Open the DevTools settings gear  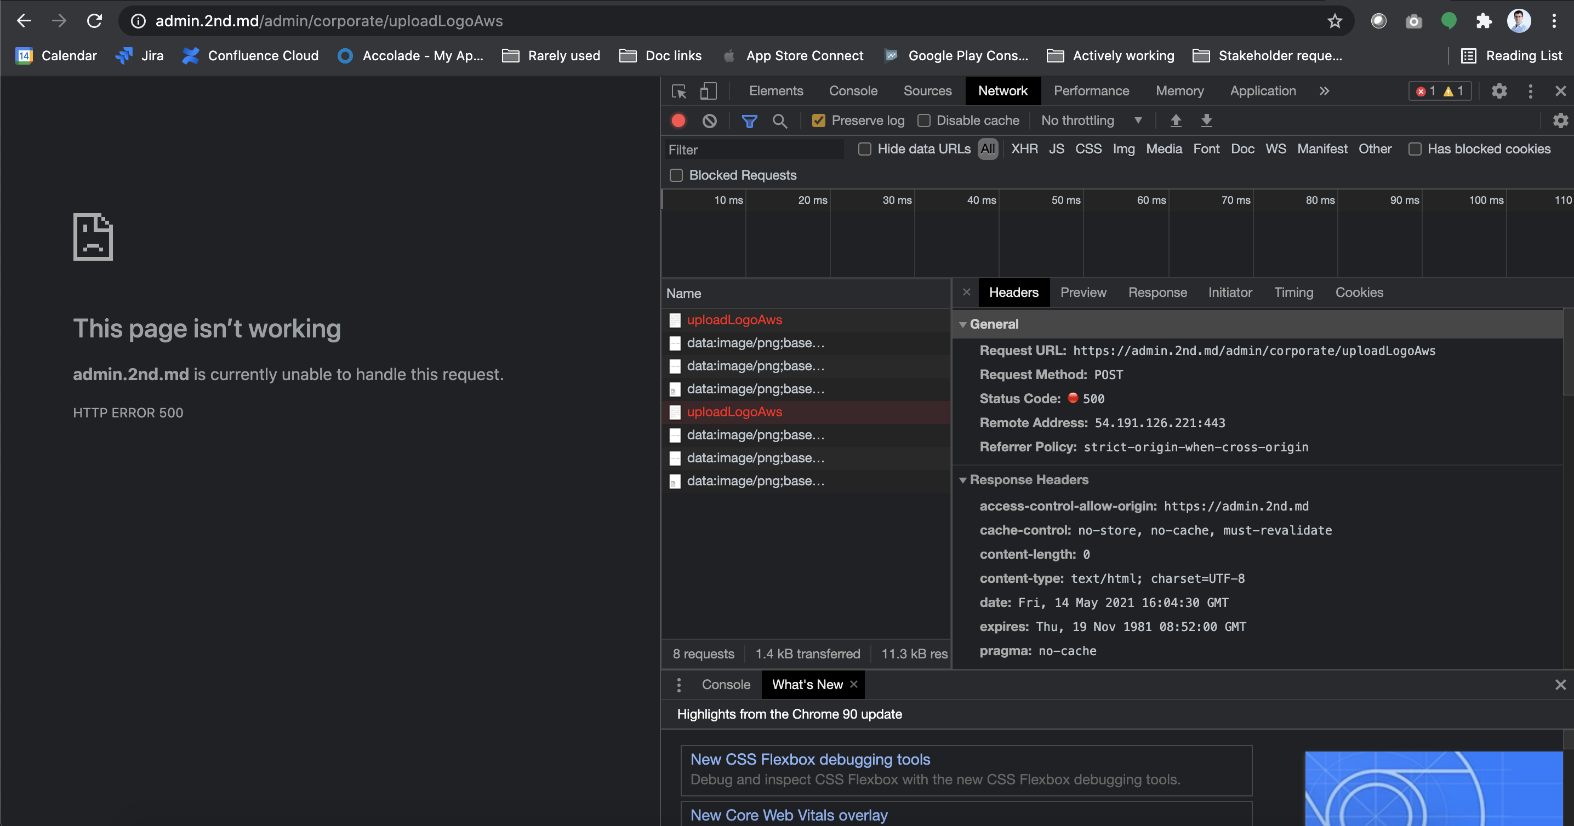point(1498,91)
